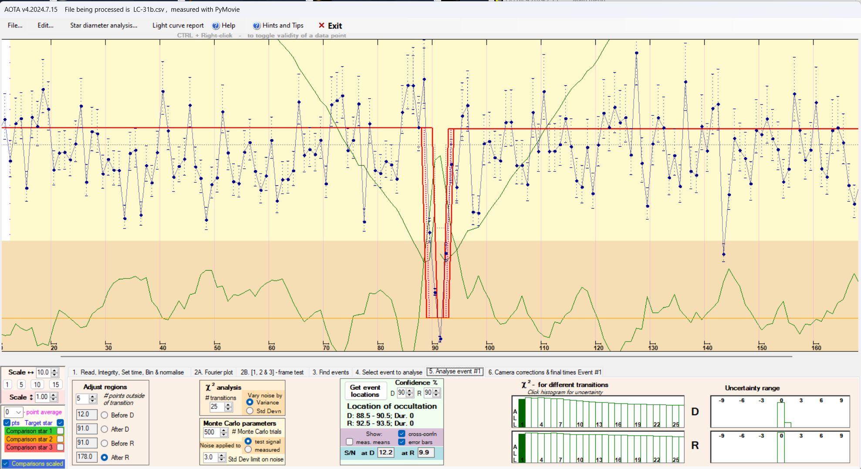This screenshot has width=861, height=469.
Task: Click the 0 bar in R uncertainty range
Action: 781,448
